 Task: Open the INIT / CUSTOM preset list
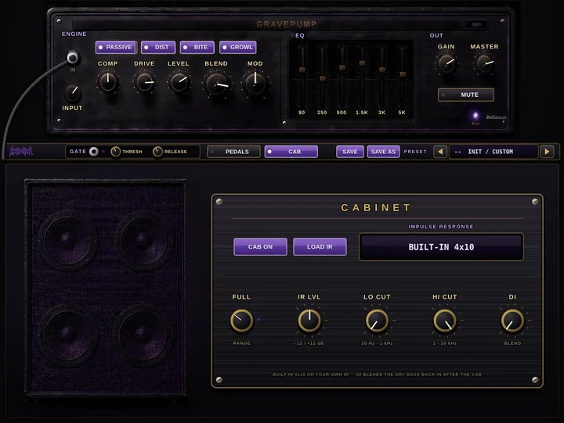point(493,152)
